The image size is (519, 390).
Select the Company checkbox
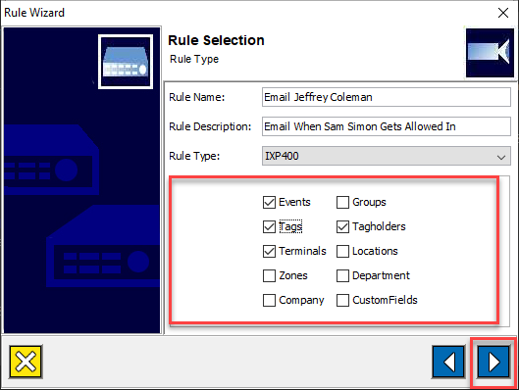[269, 300]
